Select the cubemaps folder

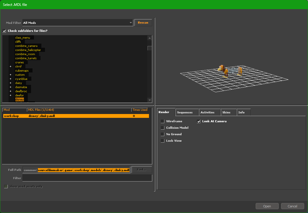(x=22, y=70)
